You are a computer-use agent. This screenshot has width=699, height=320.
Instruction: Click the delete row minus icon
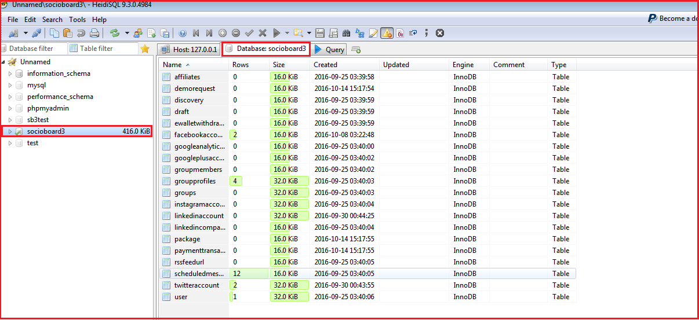[236, 33]
